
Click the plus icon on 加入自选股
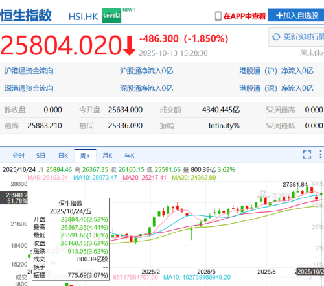(279, 16)
